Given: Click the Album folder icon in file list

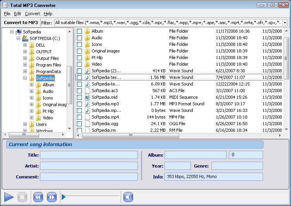Looking at the screenshot, I should pyautogui.click(x=87, y=31).
